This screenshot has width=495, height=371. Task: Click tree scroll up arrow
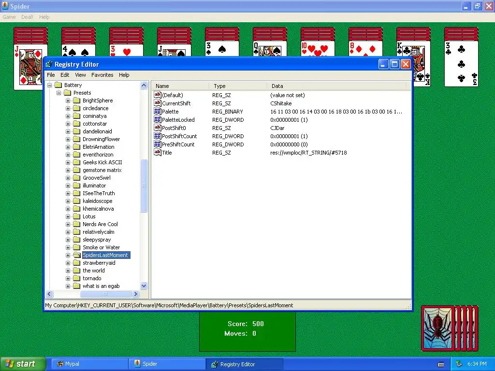click(144, 85)
